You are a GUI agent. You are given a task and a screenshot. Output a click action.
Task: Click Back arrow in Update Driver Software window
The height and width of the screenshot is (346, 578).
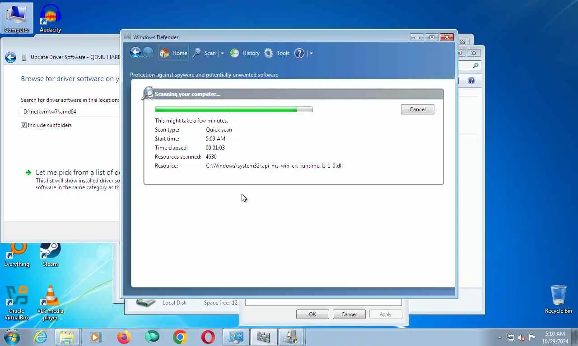tap(10, 57)
